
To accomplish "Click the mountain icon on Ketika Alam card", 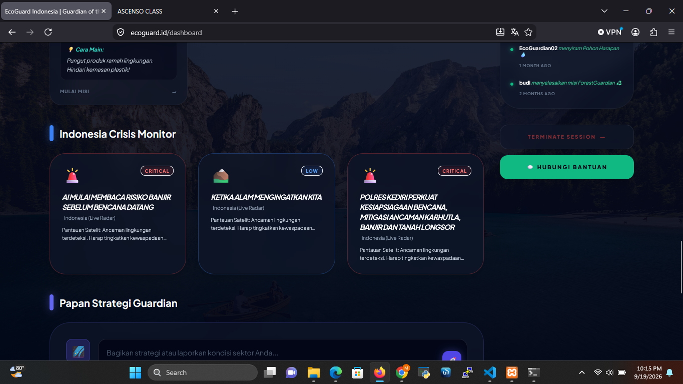I will [221, 175].
